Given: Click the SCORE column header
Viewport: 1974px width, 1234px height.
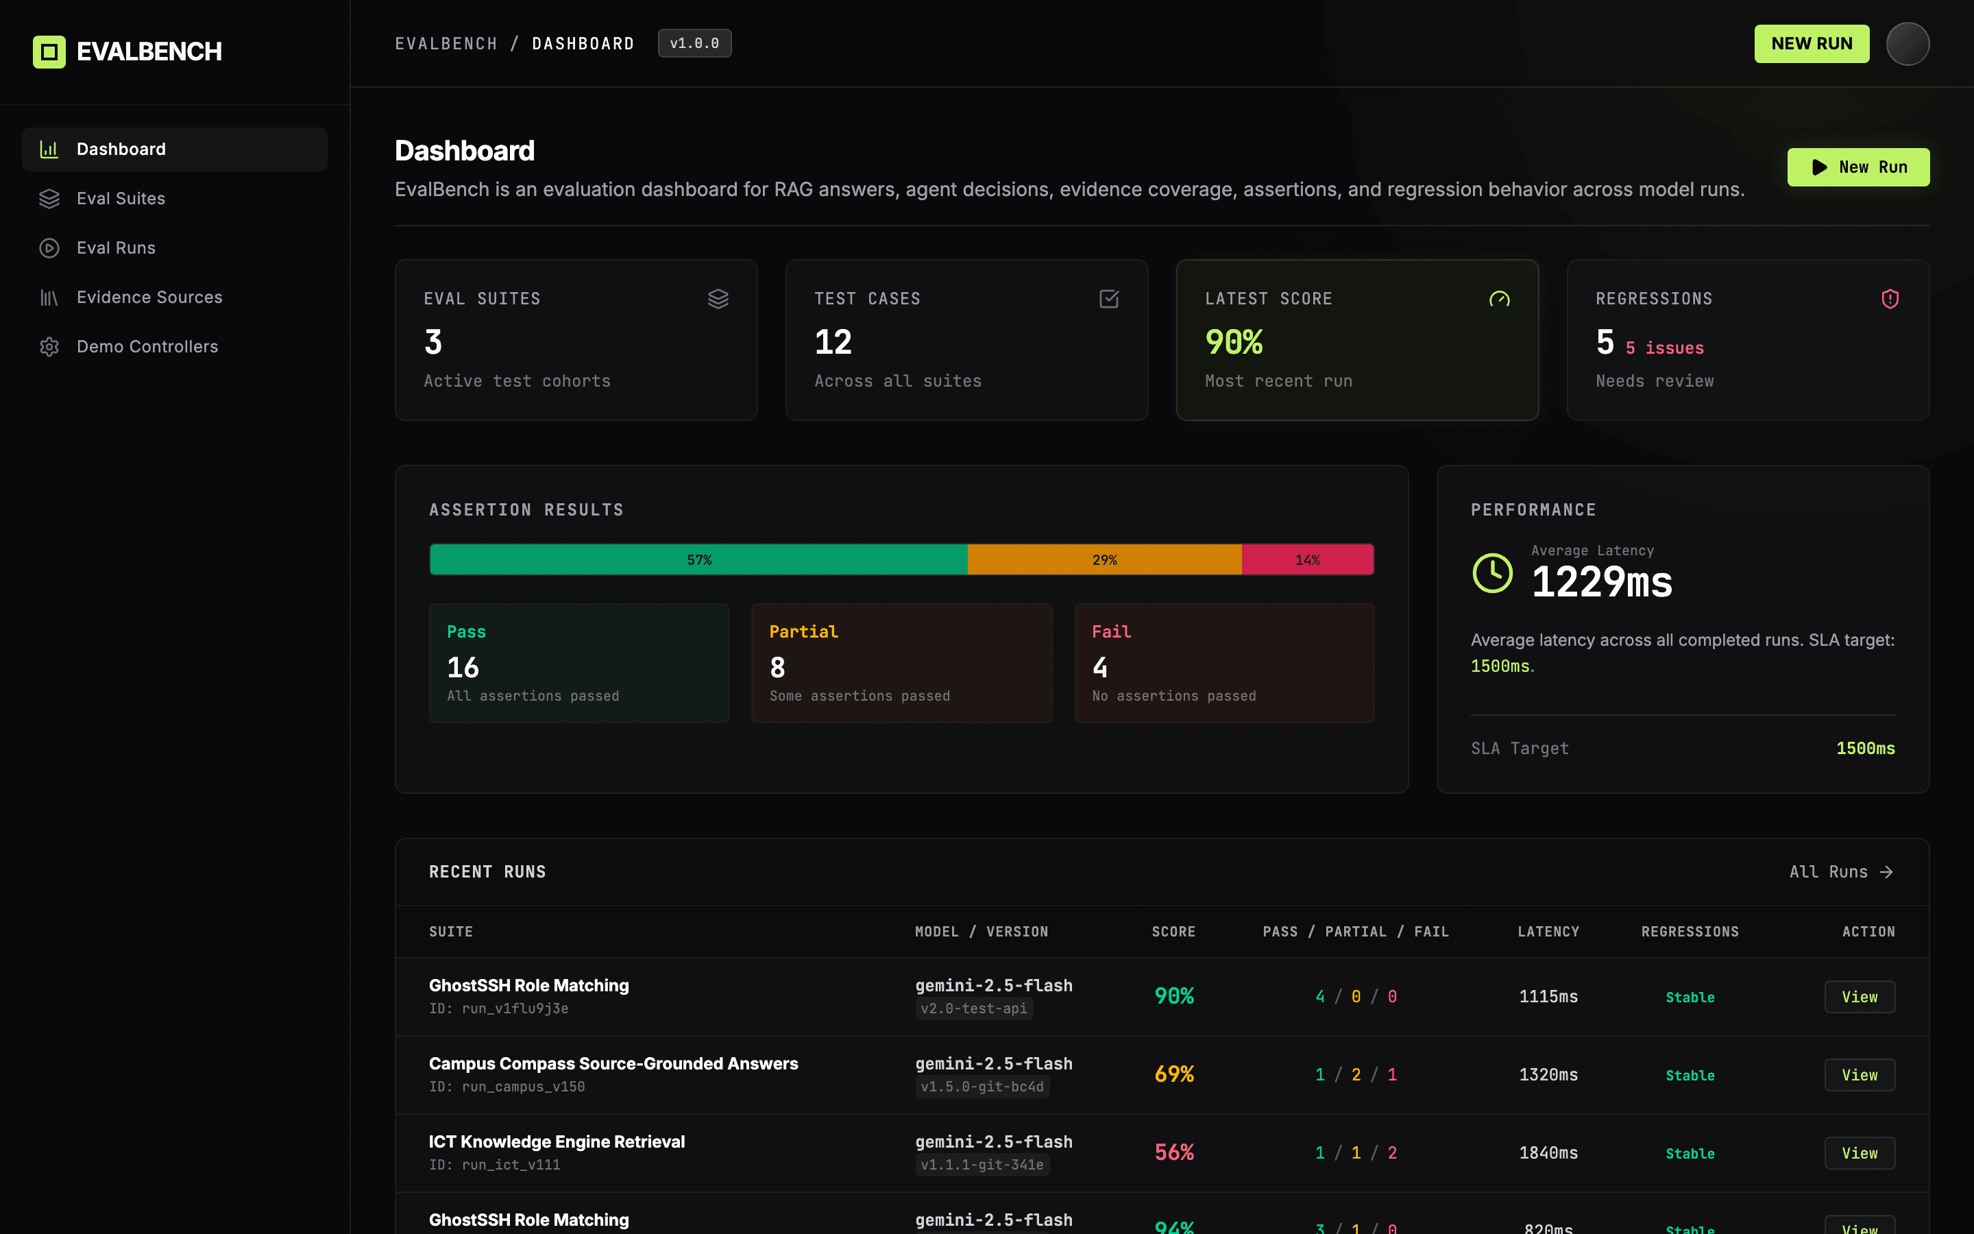Looking at the screenshot, I should tap(1173, 931).
